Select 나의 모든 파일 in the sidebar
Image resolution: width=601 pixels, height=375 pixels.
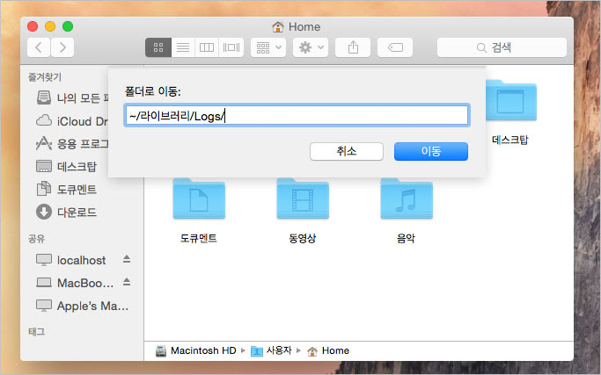point(72,98)
